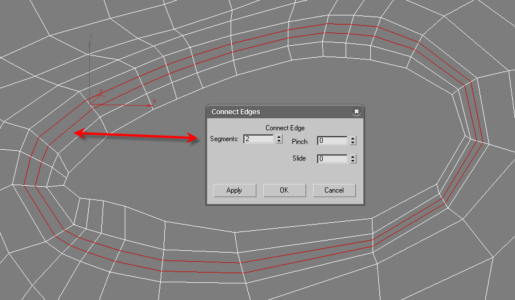Click the red double-headed arrow annotation
Screen dimensions: 515x300
point(137,135)
